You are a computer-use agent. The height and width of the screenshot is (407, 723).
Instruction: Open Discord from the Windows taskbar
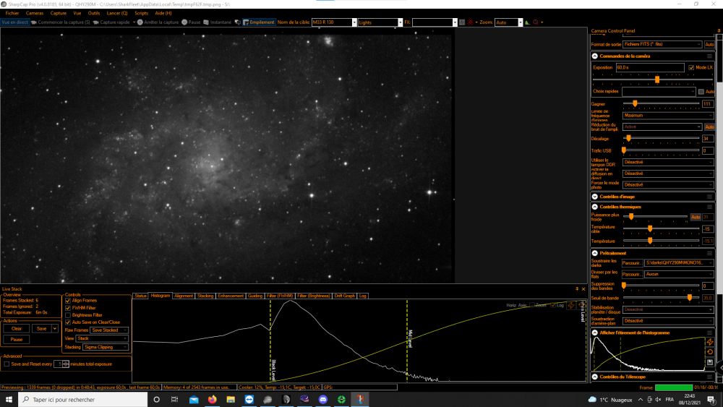[x=322, y=399]
